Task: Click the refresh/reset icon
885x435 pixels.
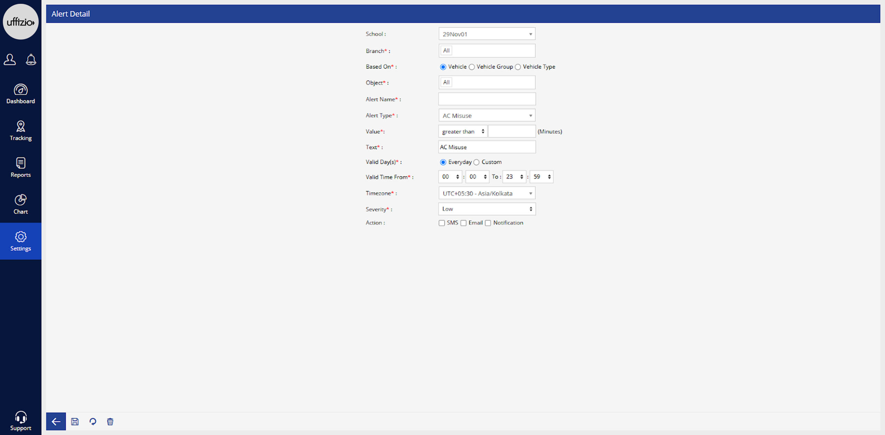Action: click(x=93, y=421)
